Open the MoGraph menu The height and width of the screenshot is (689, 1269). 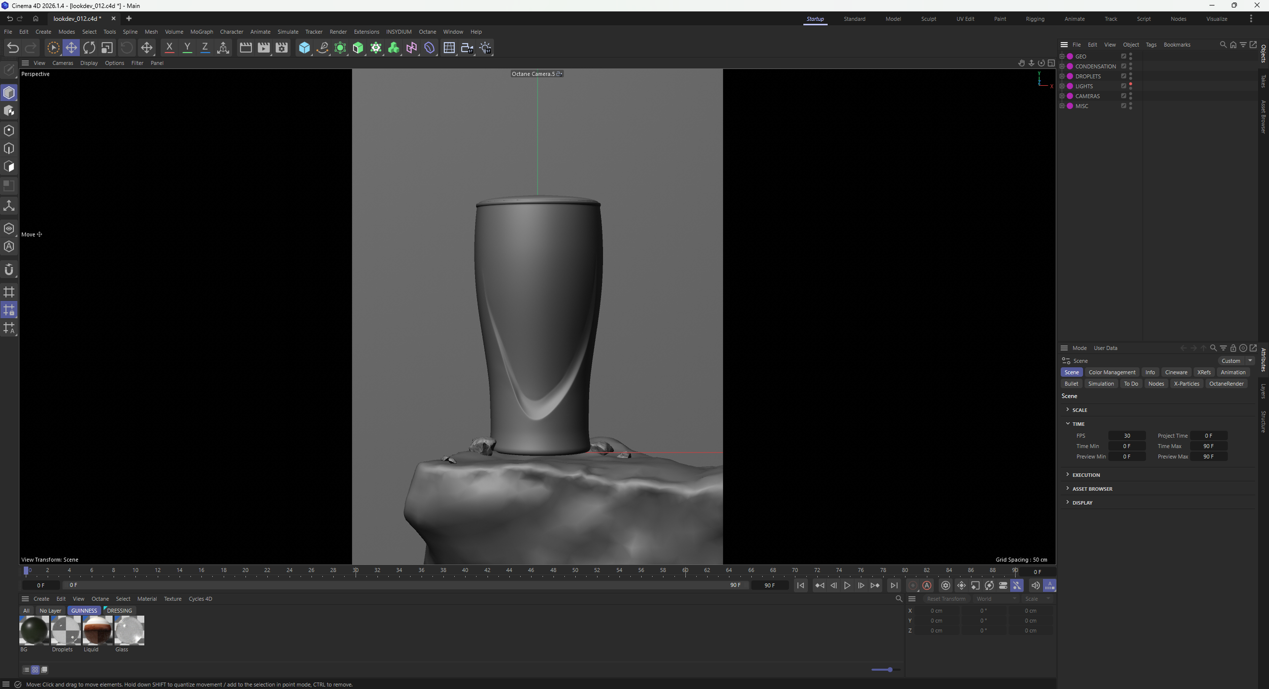202,31
